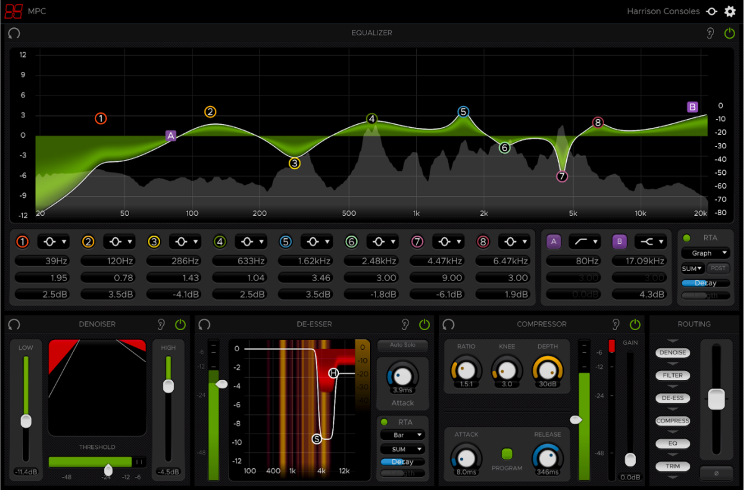
Task: Click the POST button in EQ RTA
Action: tap(718, 268)
